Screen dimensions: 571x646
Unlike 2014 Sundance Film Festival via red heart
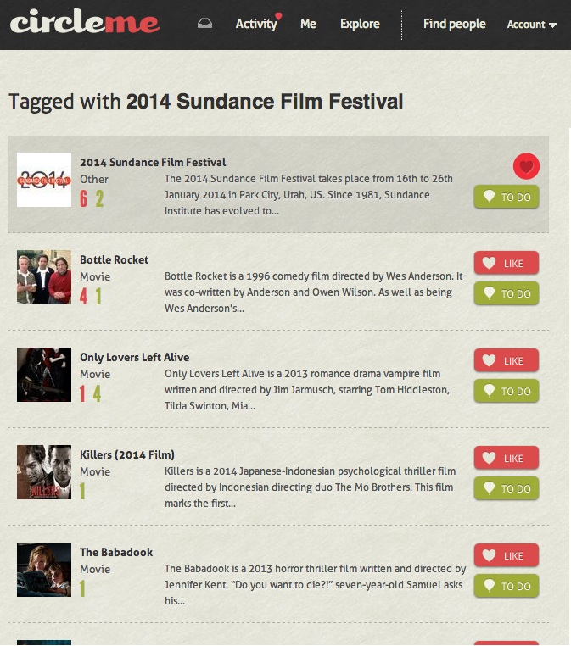526,167
